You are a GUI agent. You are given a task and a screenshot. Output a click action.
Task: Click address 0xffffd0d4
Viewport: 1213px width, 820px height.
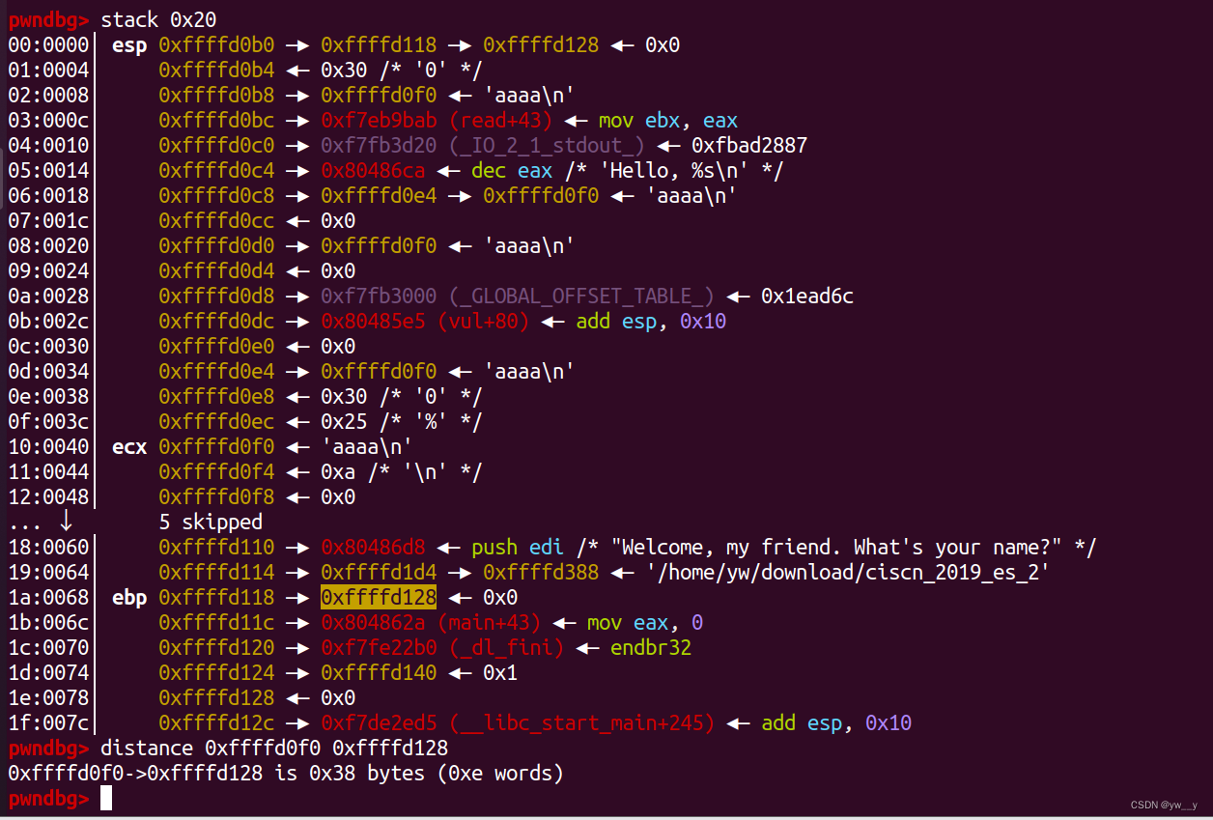(216, 271)
